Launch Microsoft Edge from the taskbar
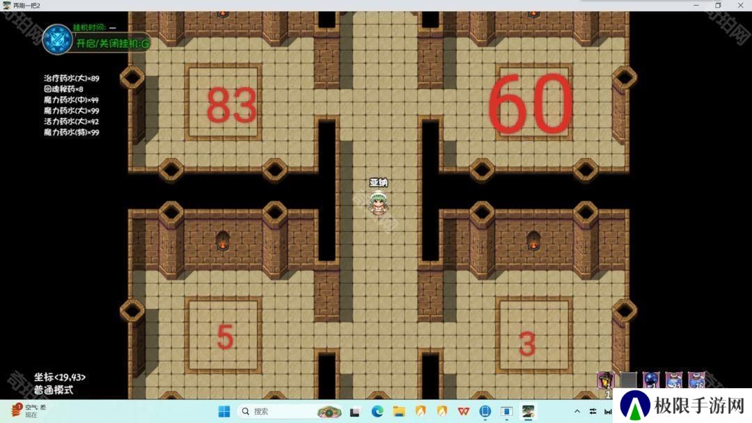Image resolution: width=752 pixels, height=423 pixels. click(x=377, y=411)
